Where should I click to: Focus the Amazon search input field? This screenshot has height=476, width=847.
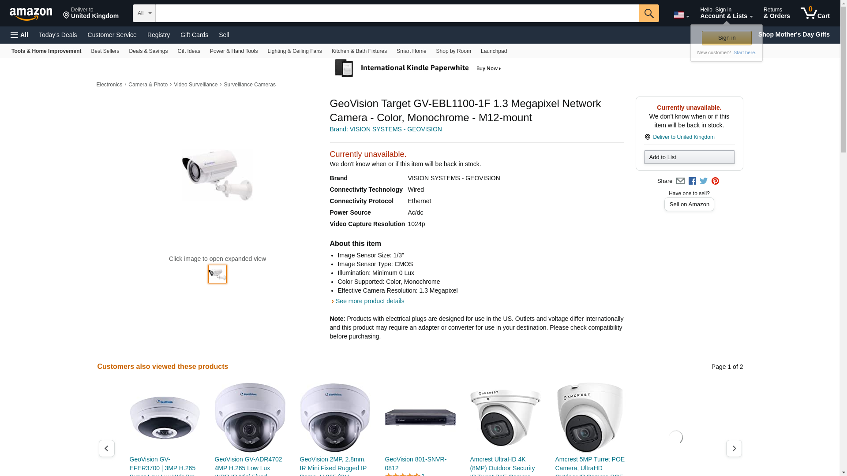(397, 13)
